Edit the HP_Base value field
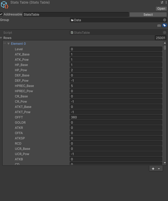Image resolution: width=168 pixels, height=201 pixels. (x=116, y=65)
